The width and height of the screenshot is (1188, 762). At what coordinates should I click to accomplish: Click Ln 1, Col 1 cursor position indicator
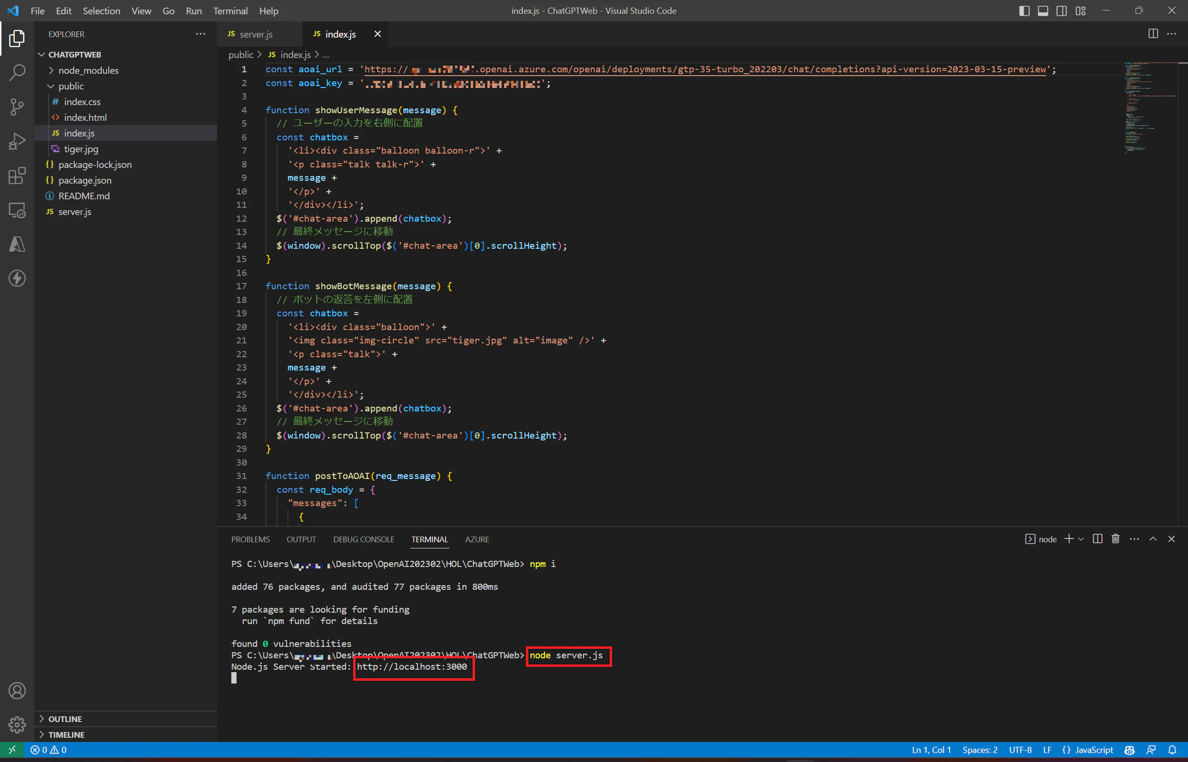pyautogui.click(x=931, y=750)
